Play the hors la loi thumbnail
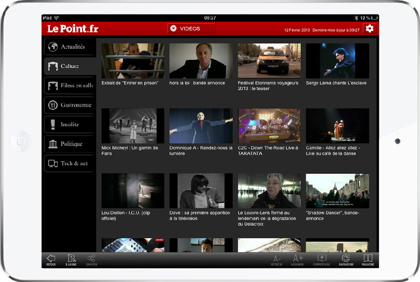The image size is (420, 282). point(201,61)
